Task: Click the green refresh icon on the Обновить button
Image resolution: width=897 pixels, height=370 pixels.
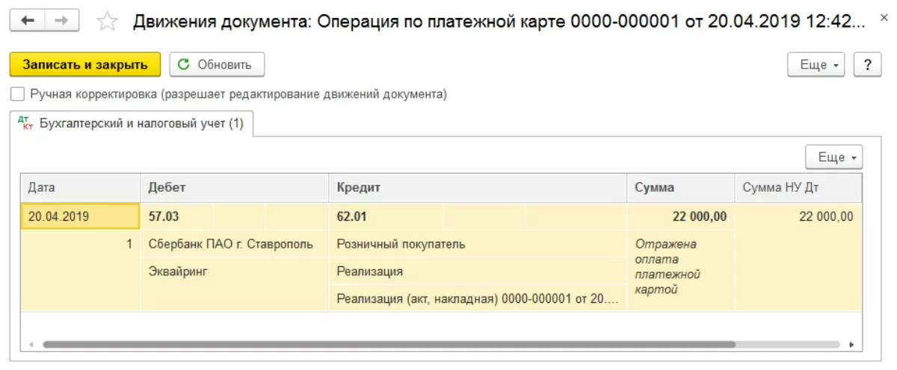Action: click(x=184, y=65)
